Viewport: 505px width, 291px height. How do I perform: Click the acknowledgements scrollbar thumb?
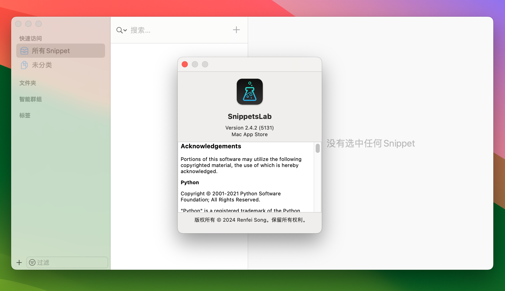tap(317, 148)
